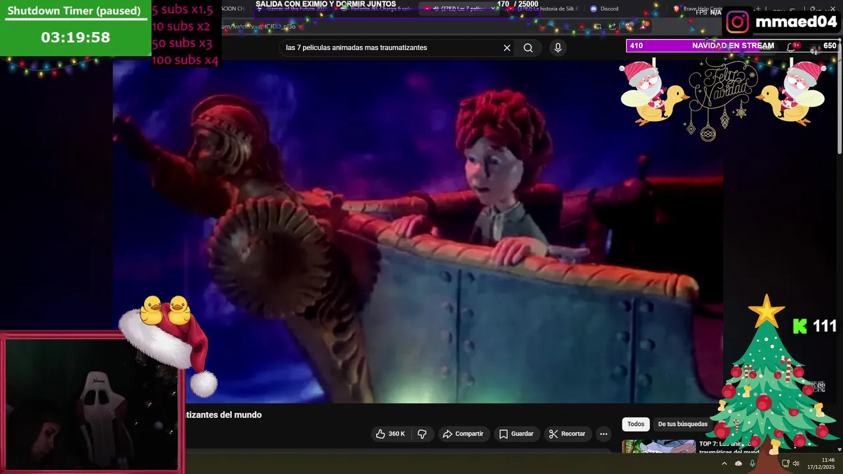
Task: Open YouTube notifications bell icon
Action: coord(792,47)
